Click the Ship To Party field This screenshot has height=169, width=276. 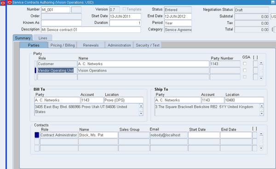click(x=178, y=100)
